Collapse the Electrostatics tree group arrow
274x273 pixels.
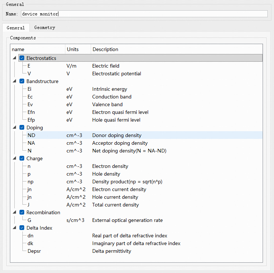point(14,58)
